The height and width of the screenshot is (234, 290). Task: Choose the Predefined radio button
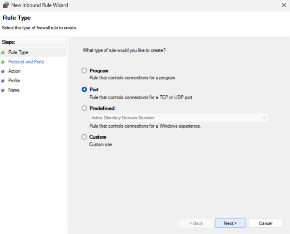(84, 108)
